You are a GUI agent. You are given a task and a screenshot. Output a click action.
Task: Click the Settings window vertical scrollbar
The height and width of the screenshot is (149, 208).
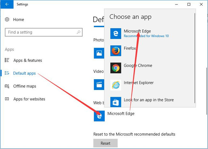206,91
